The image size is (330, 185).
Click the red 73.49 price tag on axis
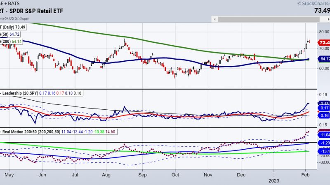(x=324, y=43)
